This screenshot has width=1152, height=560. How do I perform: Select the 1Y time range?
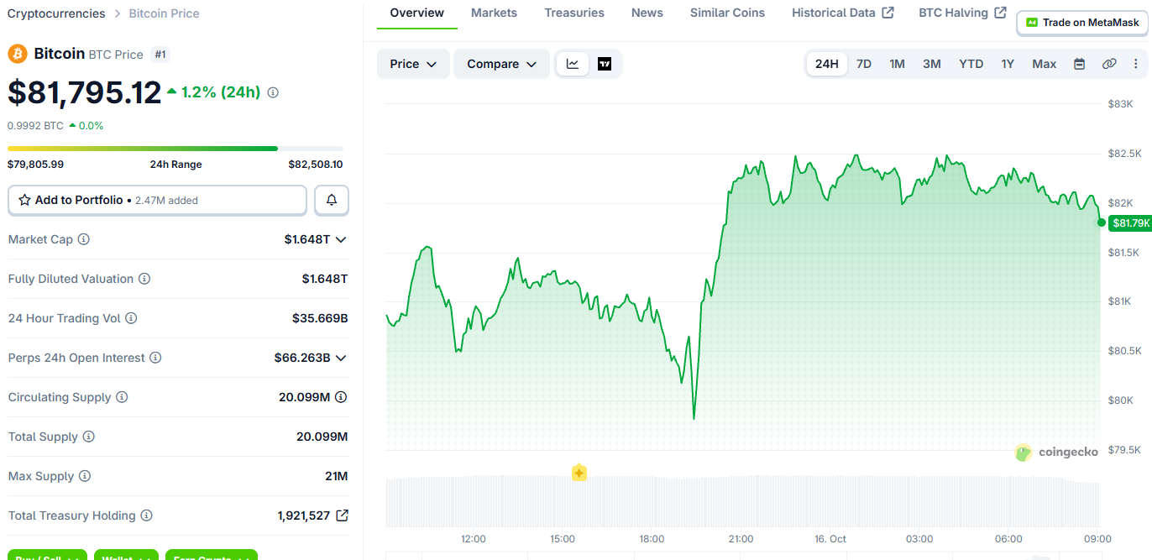click(1008, 64)
